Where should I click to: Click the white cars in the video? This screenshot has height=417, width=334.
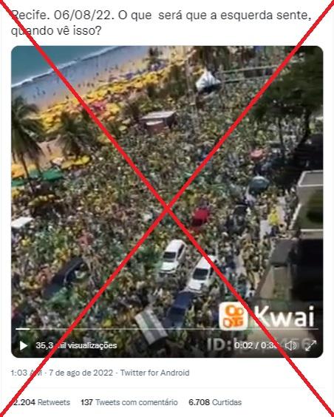pyautogui.click(x=188, y=265)
